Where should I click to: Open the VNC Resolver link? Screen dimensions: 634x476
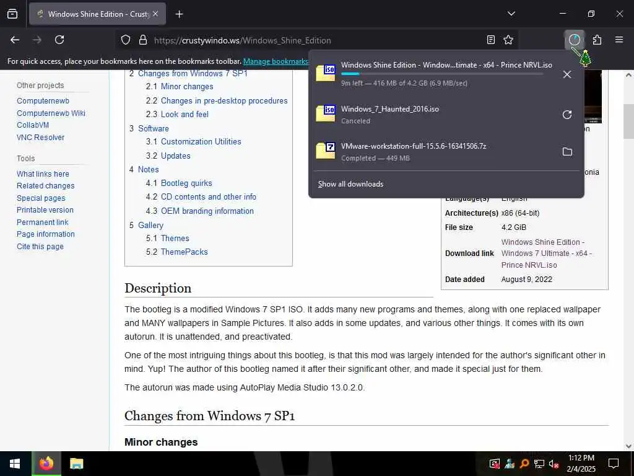click(40, 137)
